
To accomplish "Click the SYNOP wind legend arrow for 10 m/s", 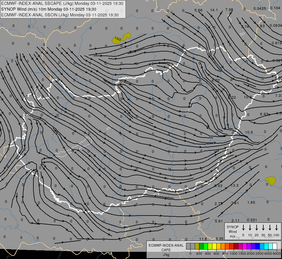I will (x=250, y=228).
